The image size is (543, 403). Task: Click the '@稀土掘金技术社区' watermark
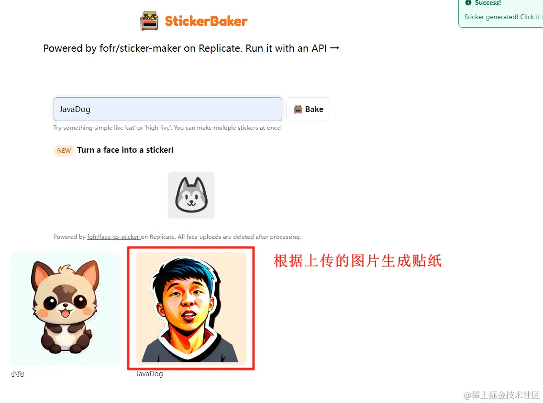[x=501, y=395]
